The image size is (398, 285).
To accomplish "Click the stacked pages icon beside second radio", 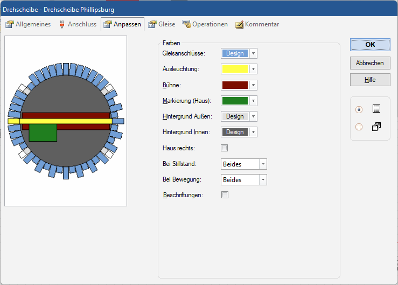I will click(376, 127).
